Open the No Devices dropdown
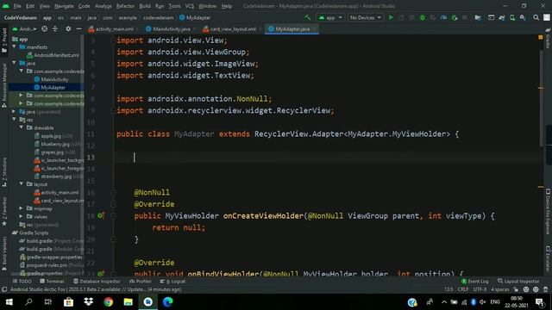Image resolution: width=552 pixels, height=310 pixels. pyautogui.click(x=366, y=17)
